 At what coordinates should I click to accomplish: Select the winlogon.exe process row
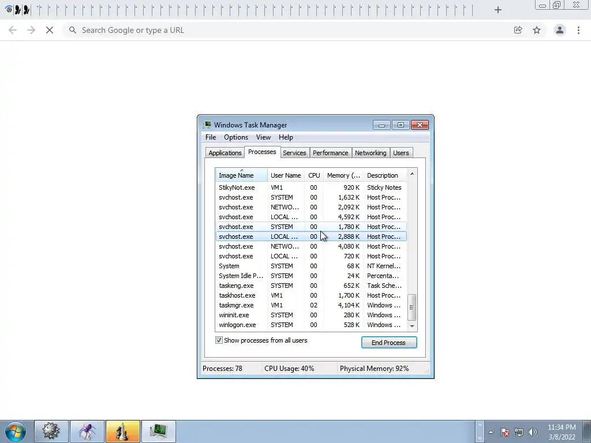pos(311,325)
